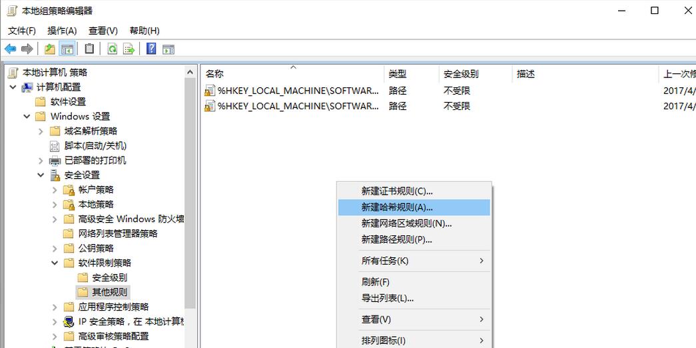Open 排列图标(I) submenu in context menu
696x348 pixels.
pos(414,341)
